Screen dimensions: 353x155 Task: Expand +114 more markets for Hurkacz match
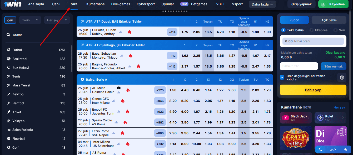(172, 32)
